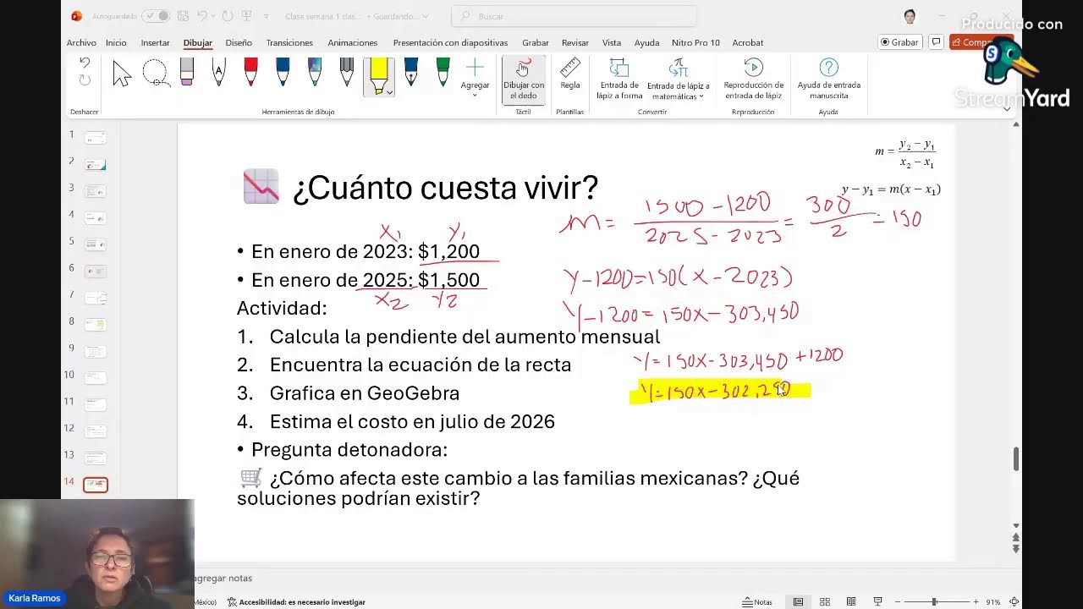Screen dimensions: 1083x609
Task: Switch to Reading view icon
Action: (850, 602)
